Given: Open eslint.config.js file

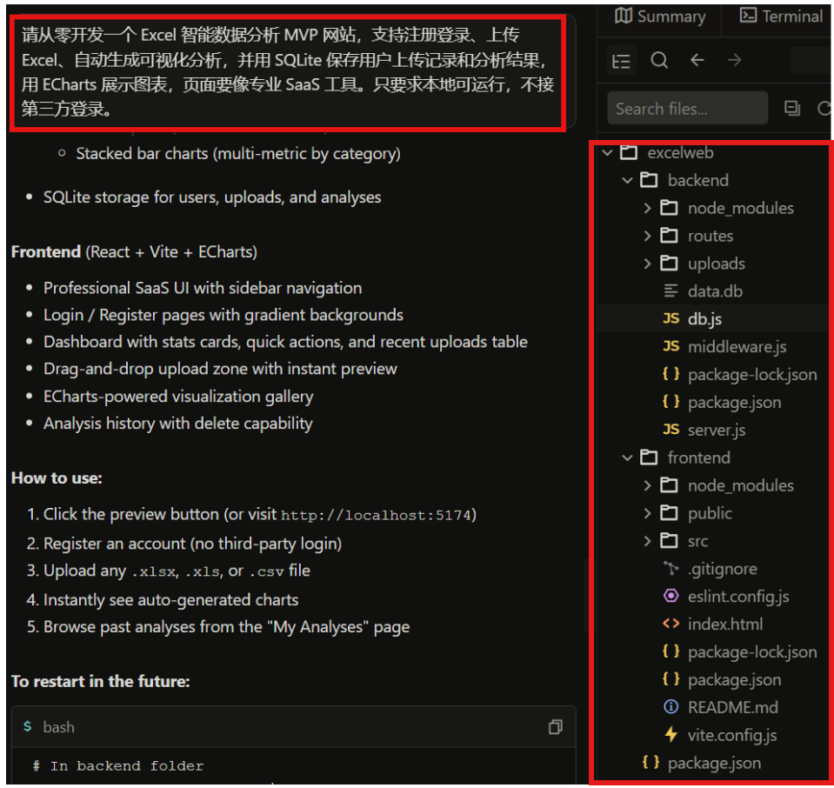Looking at the screenshot, I should point(737,597).
